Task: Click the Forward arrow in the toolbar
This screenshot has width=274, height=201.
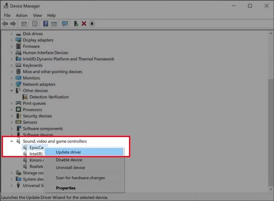Action: (x=13, y=24)
